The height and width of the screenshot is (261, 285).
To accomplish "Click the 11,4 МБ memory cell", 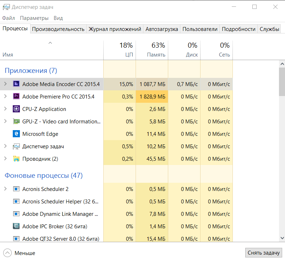I will 152,134.
